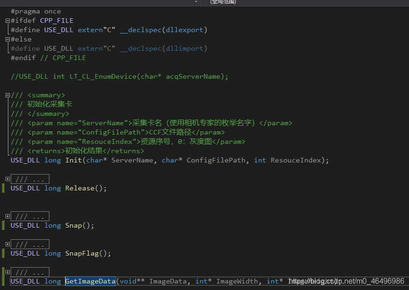Viewport: 409px width, 290px height.
Task: Click the highlighted GetImageData function name
Action: click(90, 281)
